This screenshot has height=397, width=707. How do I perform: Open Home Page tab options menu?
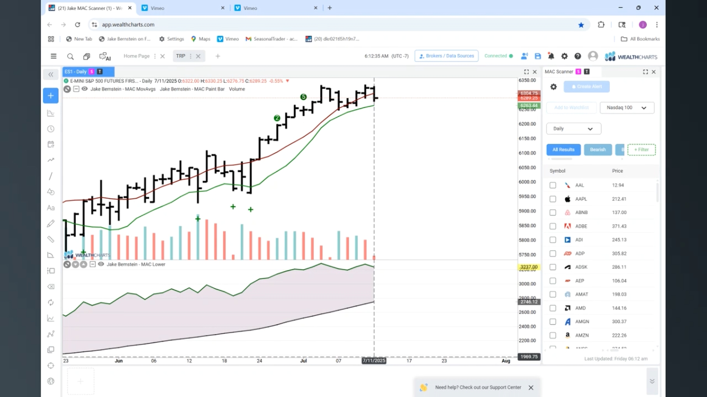click(x=155, y=56)
